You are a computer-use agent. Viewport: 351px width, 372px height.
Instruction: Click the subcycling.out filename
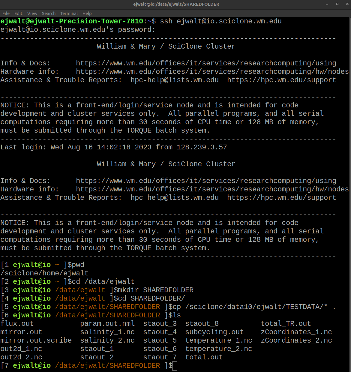pyautogui.click(x=214, y=332)
